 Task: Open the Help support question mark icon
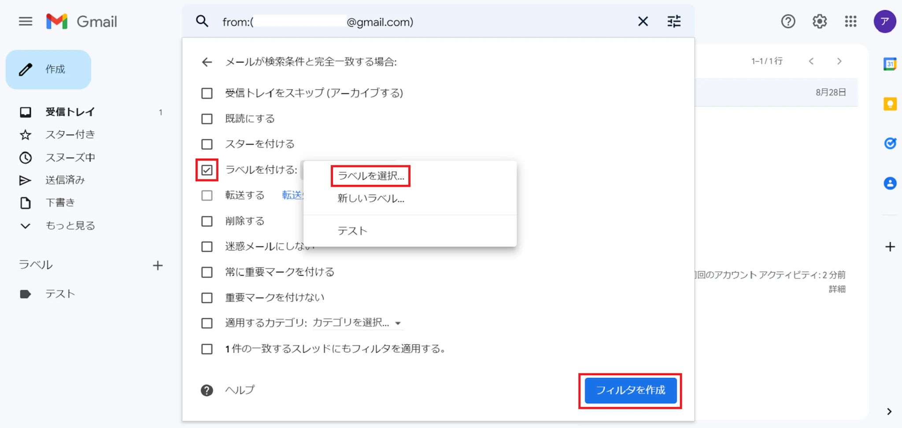(788, 22)
